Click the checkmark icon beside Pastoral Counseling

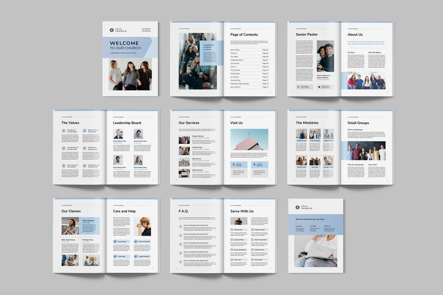click(x=136, y=241)
